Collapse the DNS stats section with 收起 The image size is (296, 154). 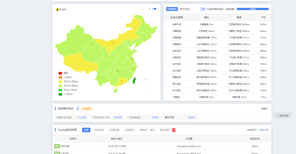point(265,108)
